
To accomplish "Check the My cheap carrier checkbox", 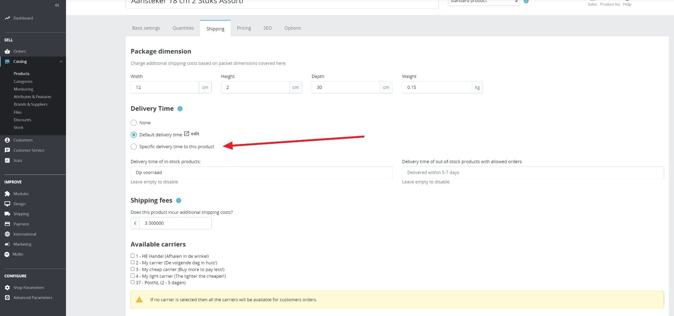I will (x=133, y=269).
